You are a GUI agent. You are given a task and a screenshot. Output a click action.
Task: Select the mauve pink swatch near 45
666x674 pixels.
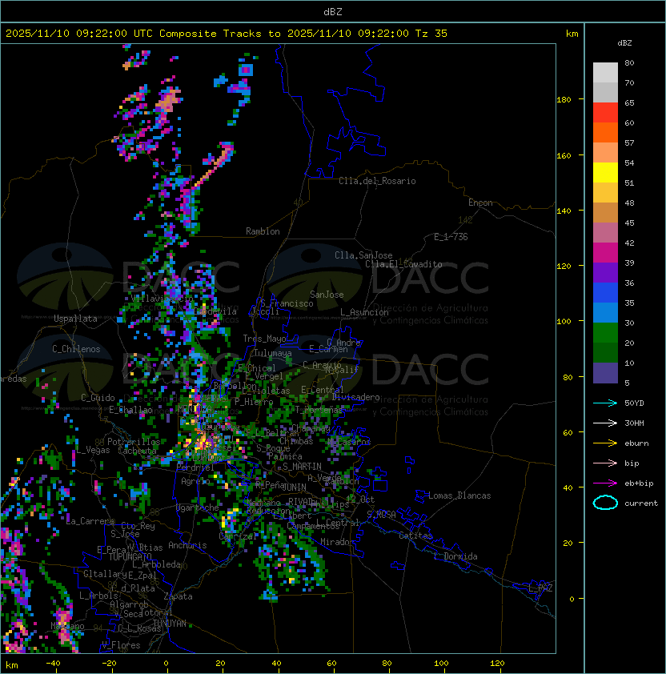(605, 233)
